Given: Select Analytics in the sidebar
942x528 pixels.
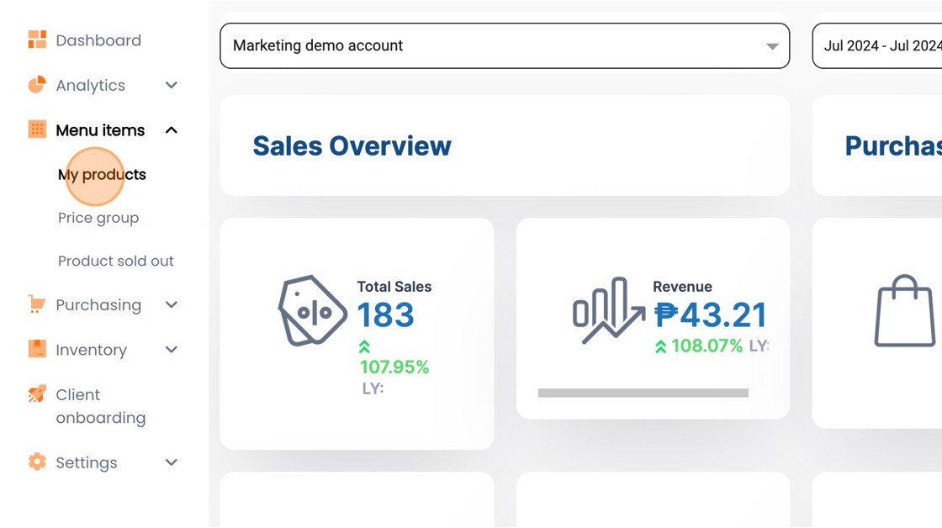Looking at the screenshot, I should (91, 85).
